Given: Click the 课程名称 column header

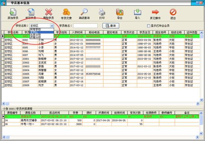Looking at the screenshot, I should [x=30, y=113].
